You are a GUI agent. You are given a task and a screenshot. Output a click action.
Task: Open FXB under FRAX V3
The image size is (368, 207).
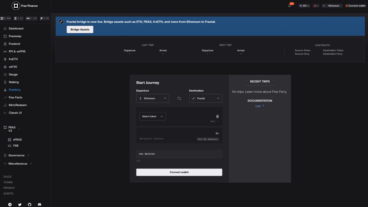pos(16,146)
